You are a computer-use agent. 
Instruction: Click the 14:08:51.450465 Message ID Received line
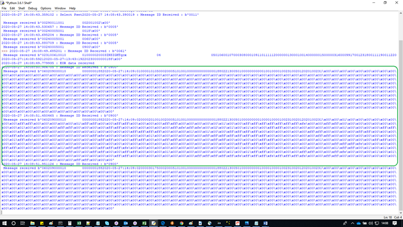click(60, 116)
